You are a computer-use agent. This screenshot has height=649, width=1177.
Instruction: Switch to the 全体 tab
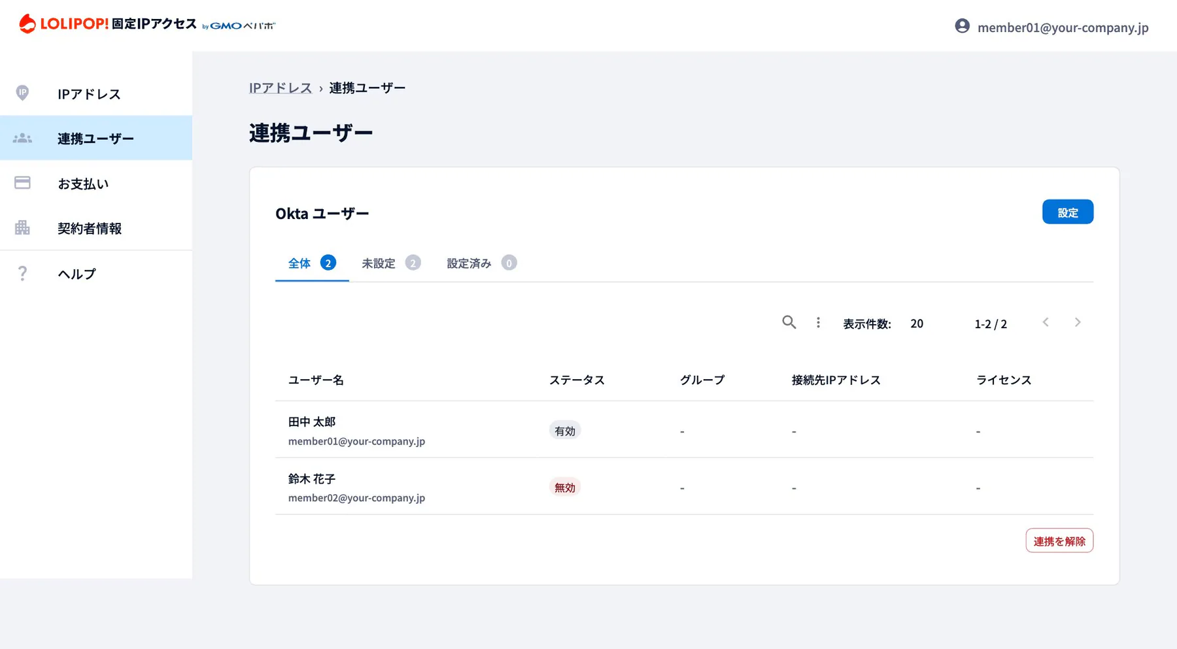pos(312,263)
